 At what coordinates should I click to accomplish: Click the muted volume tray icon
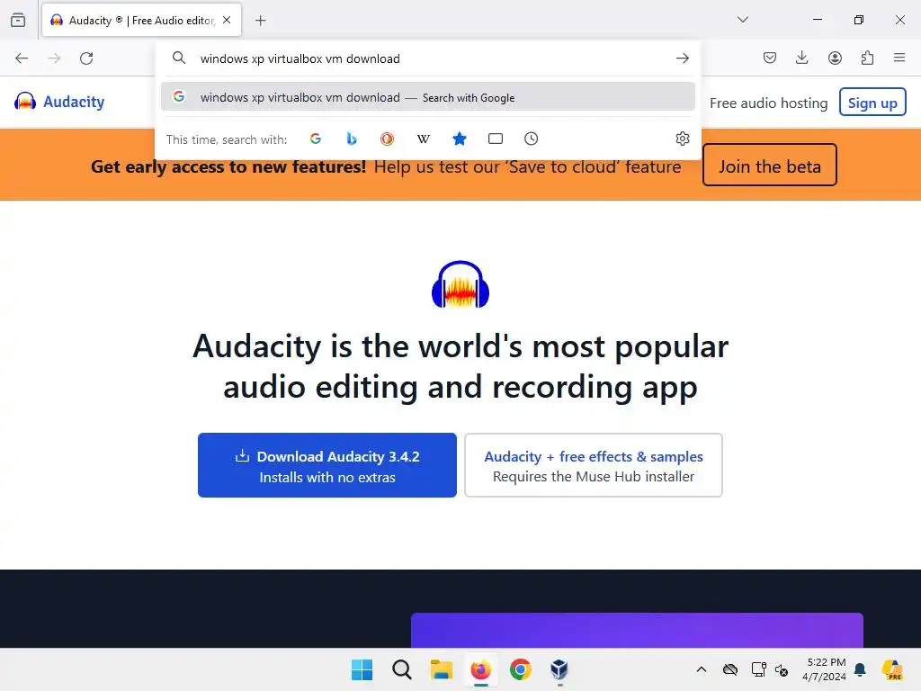pyautogui.click(x=782, y=669)
